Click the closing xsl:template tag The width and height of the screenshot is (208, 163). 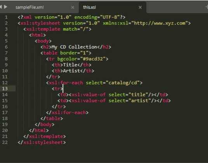tap(45, 137)
